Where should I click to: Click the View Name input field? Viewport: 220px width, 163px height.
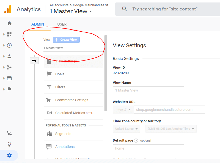(148, 90)
